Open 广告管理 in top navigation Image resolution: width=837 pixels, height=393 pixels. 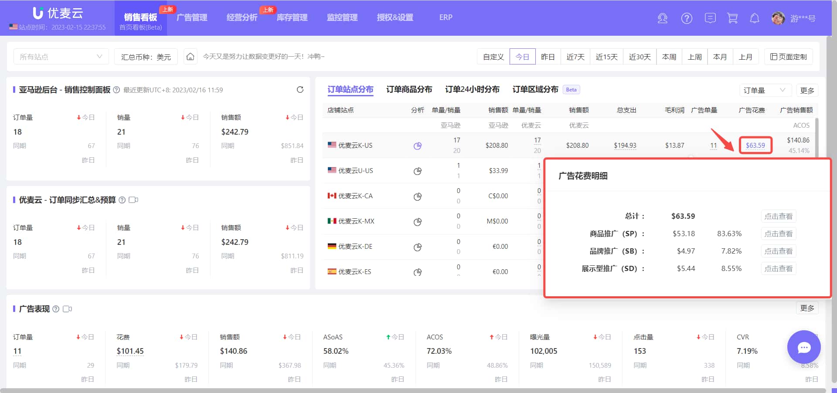[x=192, y=17]
